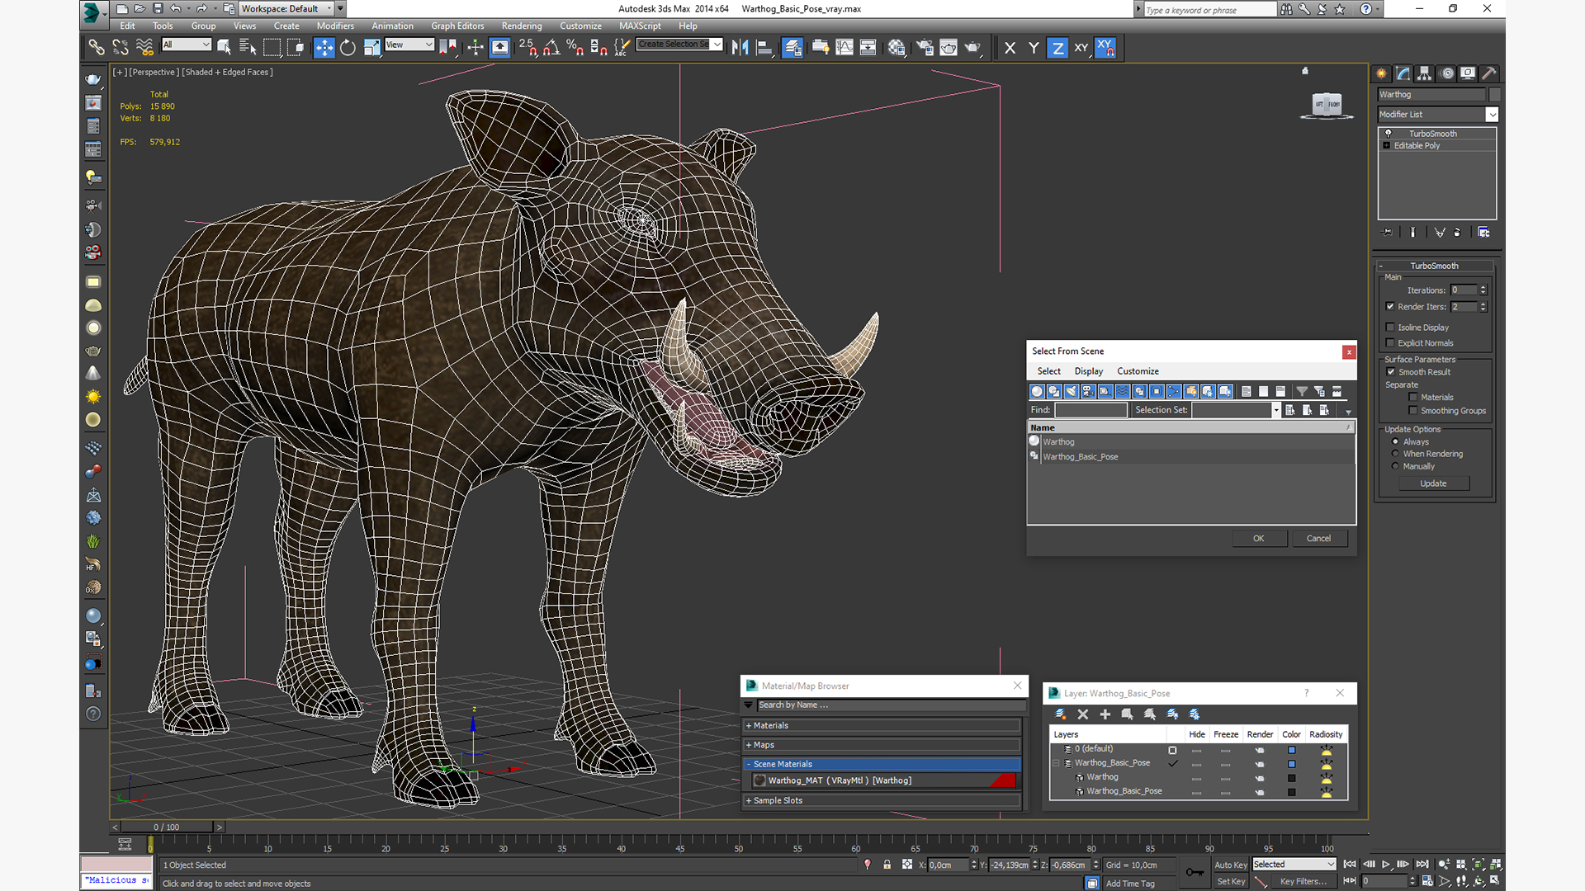Open Select by Name tool in toolbar
Screen dimensions: 1585x891
pyautogui.click(x=248, y=48)
